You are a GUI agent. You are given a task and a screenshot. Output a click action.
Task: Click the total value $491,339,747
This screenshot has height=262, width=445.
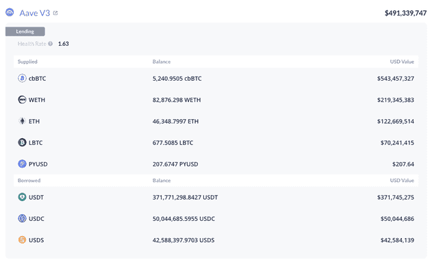pos(405,13)
